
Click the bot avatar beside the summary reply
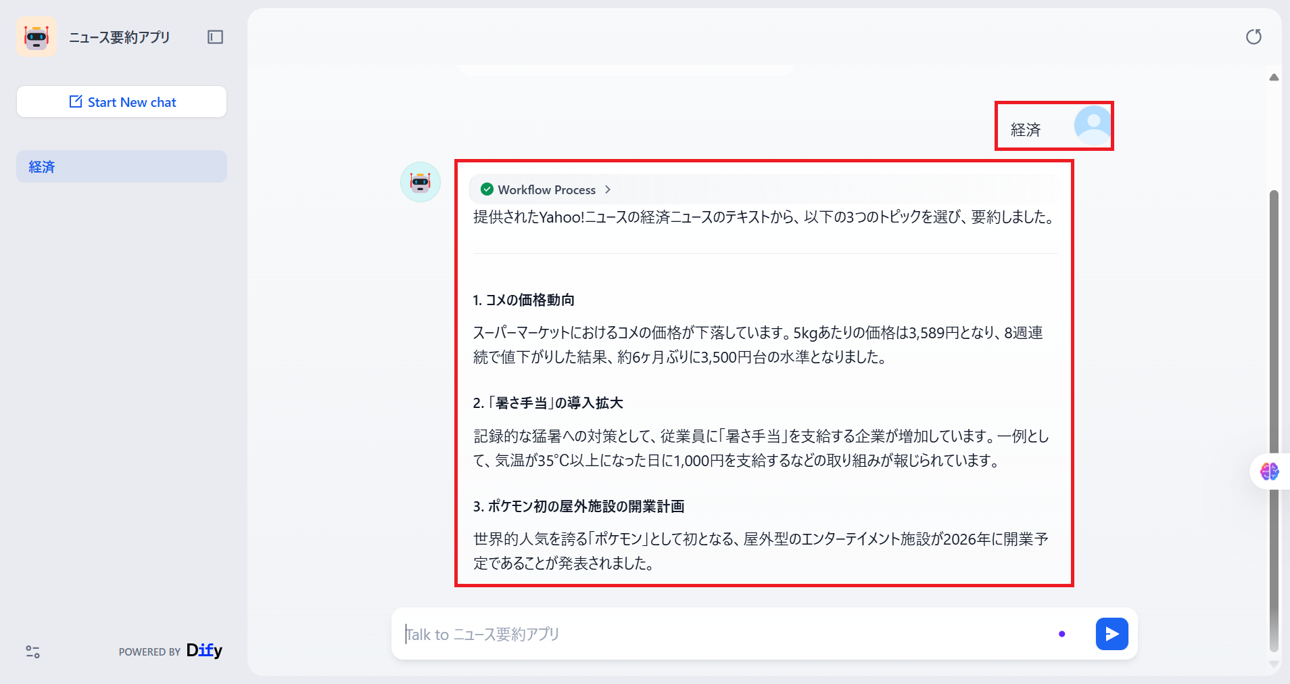click(x=421, y=181)
